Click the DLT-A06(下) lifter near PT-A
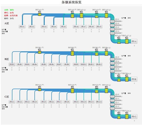Image resolution: width=142 pixels, height=125 pixels. pyautogui.click(x=119, y=40)
